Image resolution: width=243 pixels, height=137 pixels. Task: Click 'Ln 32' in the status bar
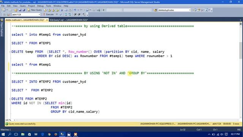coord(183,130)
